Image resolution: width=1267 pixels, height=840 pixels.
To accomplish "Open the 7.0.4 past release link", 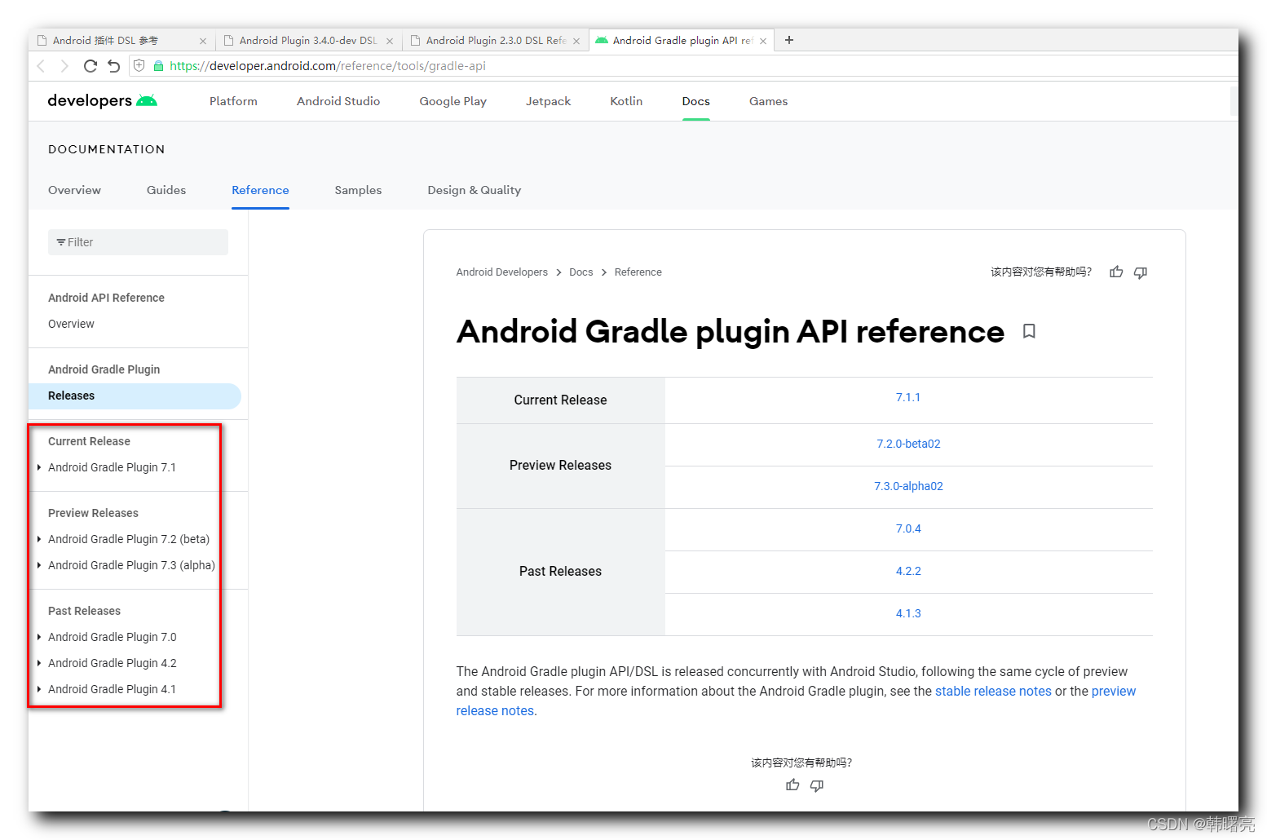I will point(908,528).
